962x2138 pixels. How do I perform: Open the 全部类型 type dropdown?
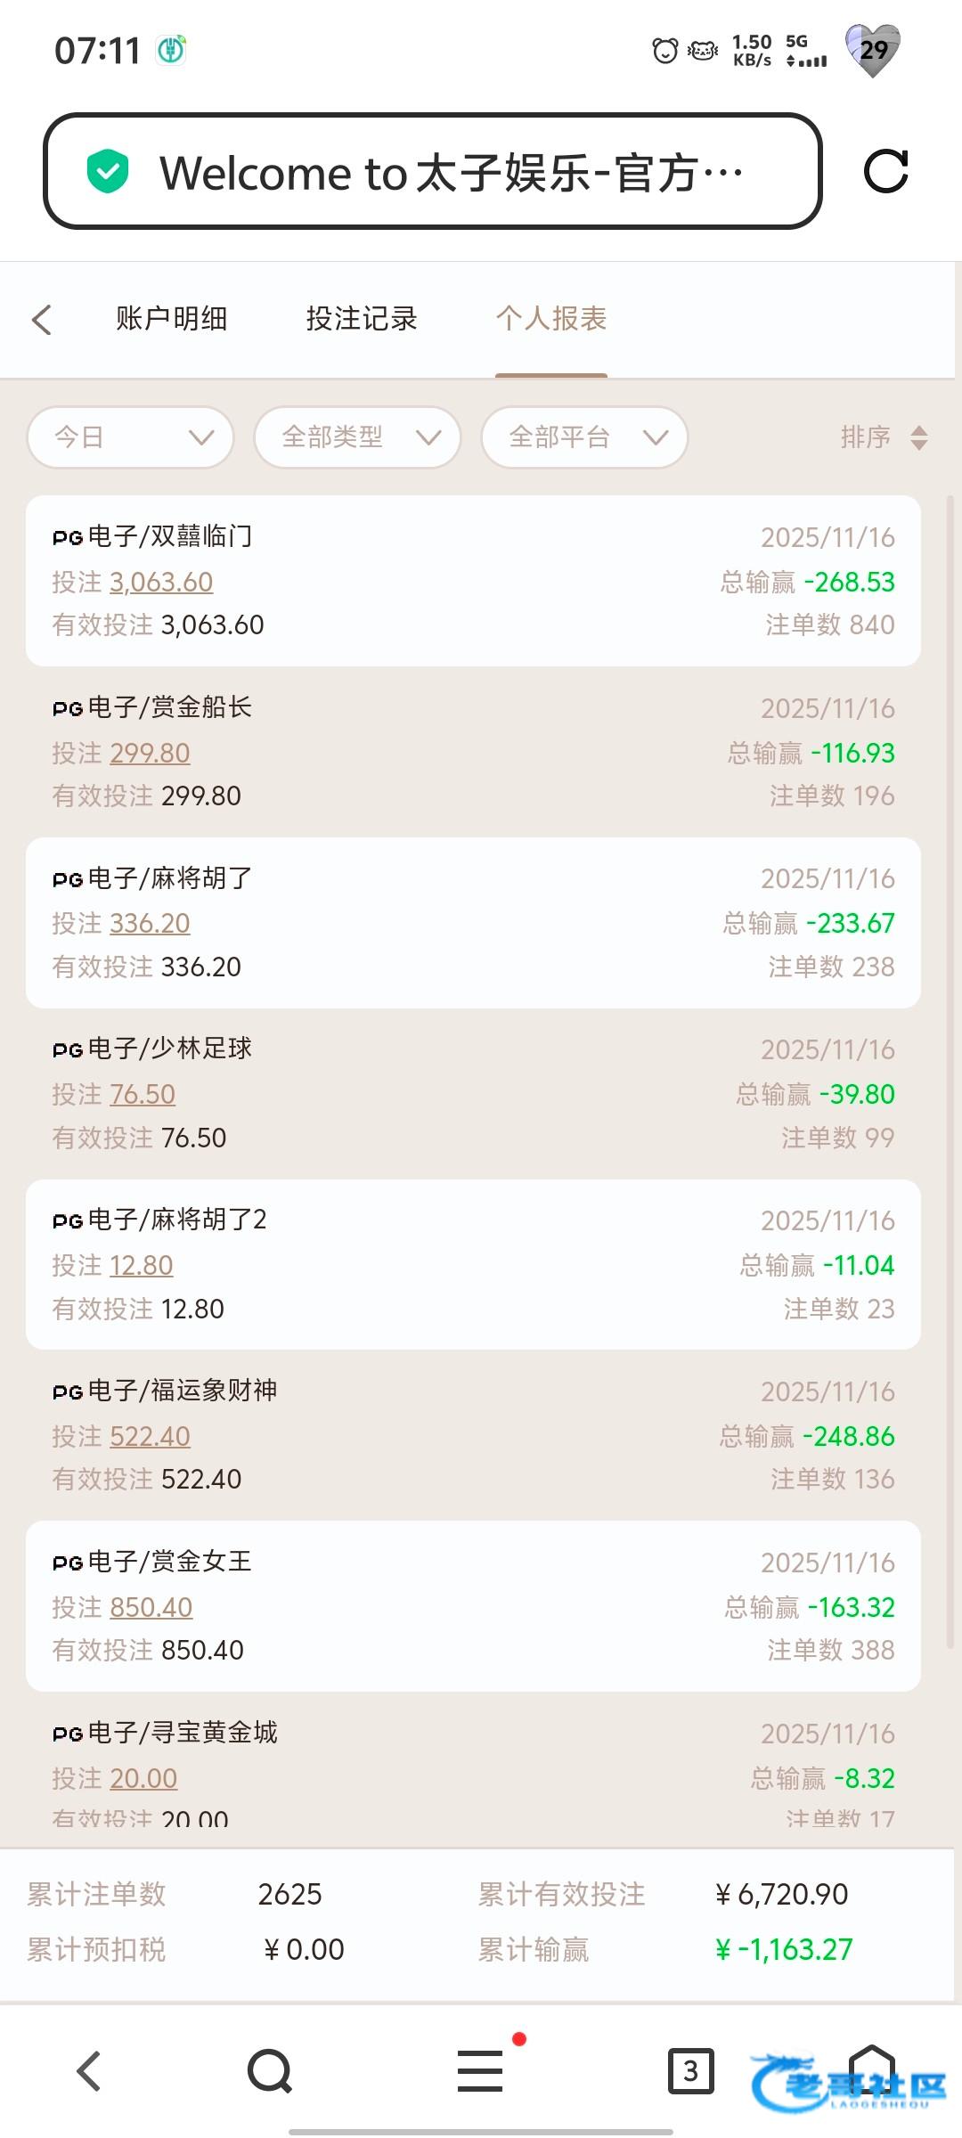click(x=357, y=437)
